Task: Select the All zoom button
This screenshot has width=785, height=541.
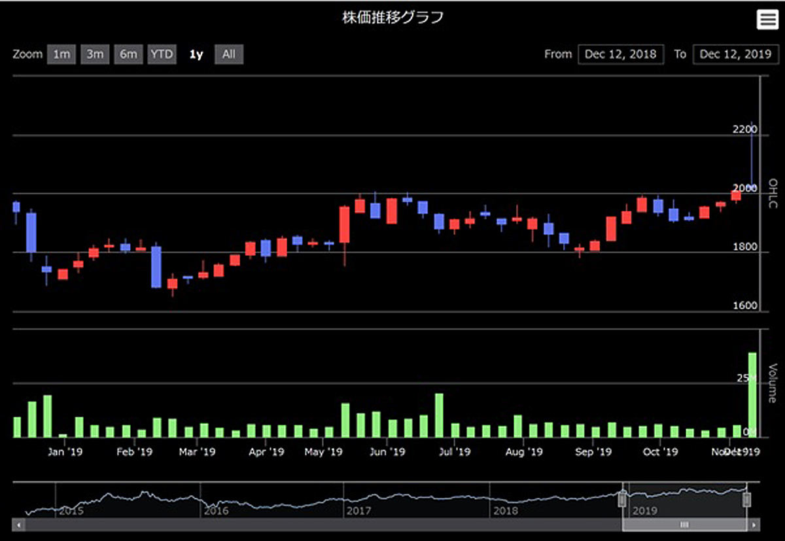Action: 229,54
